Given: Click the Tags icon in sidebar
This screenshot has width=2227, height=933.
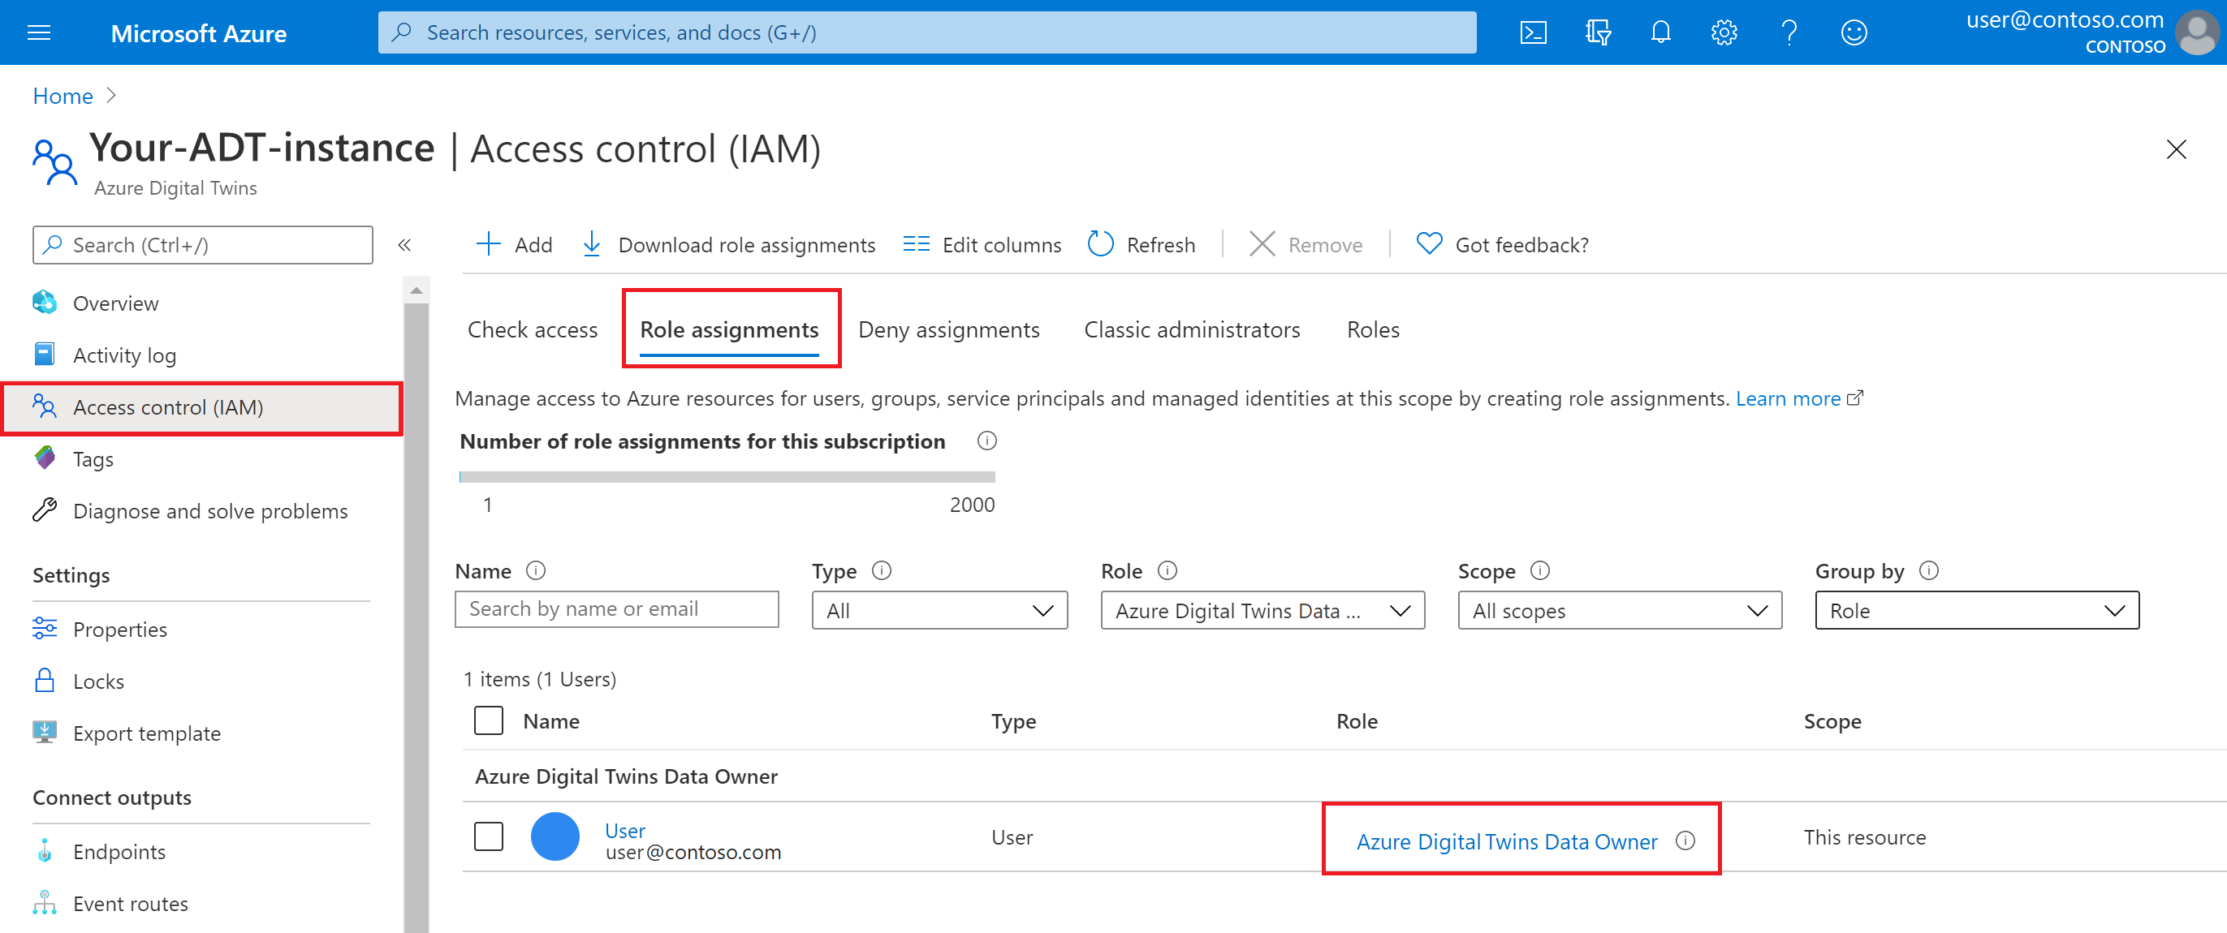Looking at the screenshot, I should 47,458.
